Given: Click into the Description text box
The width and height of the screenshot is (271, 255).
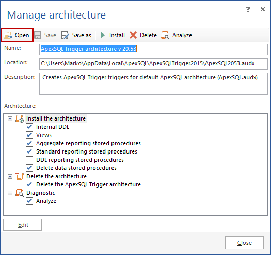Looking at the screenshot, I should pos(153,83).
